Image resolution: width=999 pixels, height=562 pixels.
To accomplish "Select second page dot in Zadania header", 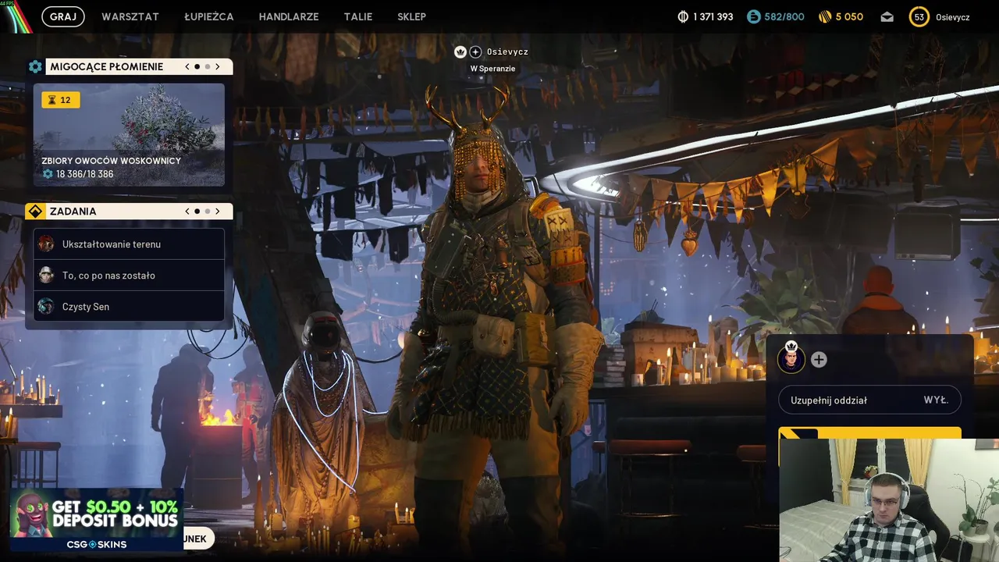I will 207,212.
